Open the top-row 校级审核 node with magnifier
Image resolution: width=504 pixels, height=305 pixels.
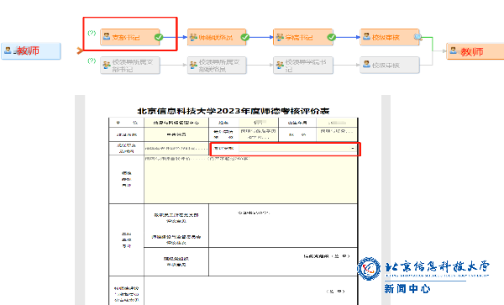(390, 37)
